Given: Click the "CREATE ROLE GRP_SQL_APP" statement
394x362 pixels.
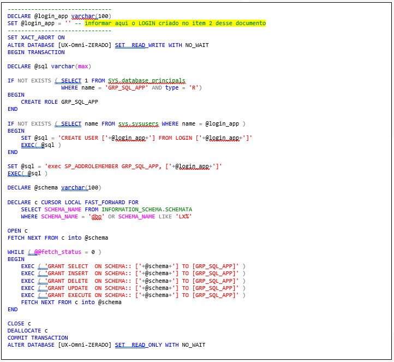Looking at the screenshot, I should 59,102.
